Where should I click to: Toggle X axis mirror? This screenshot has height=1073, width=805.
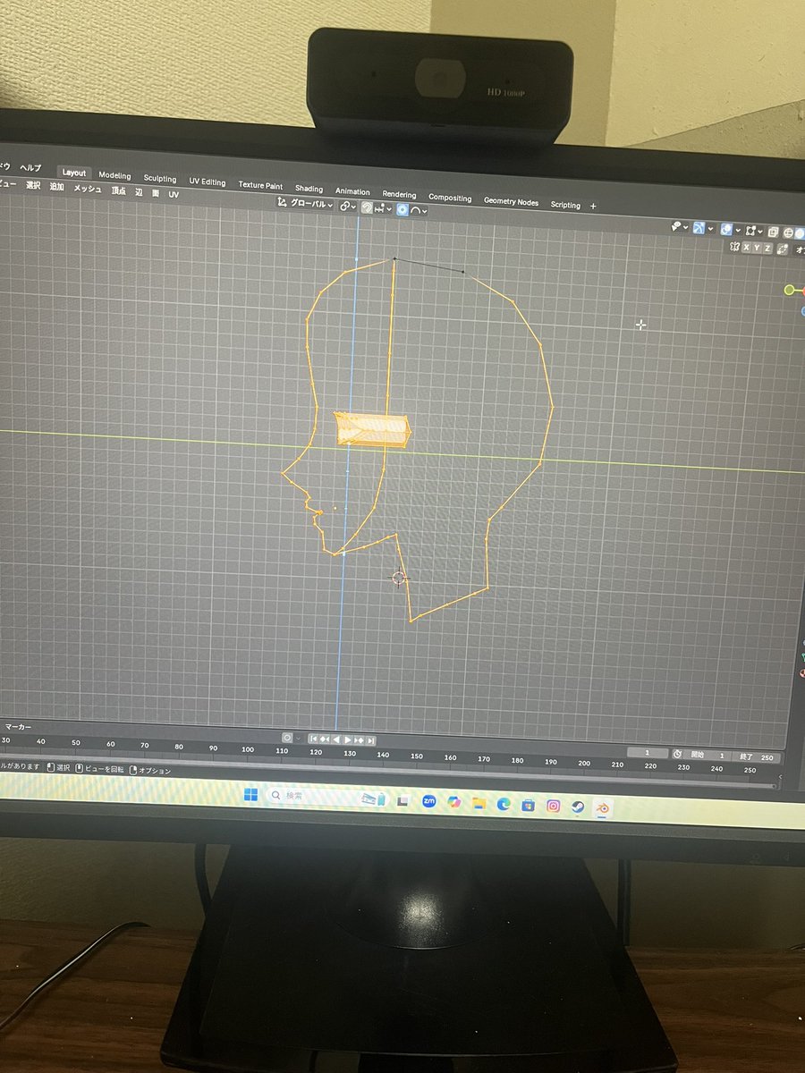coord(746,247)
